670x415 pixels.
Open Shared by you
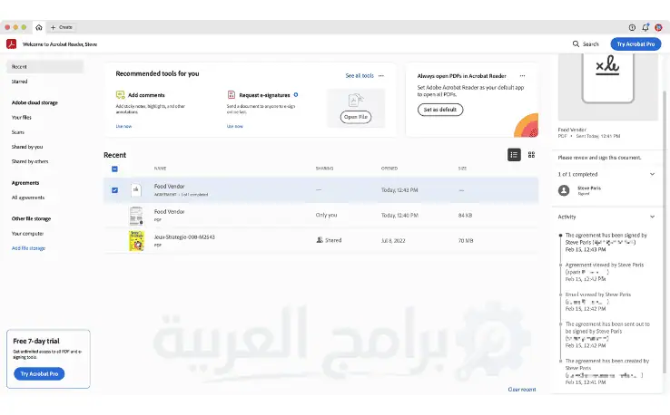click(x=27, y=147)
